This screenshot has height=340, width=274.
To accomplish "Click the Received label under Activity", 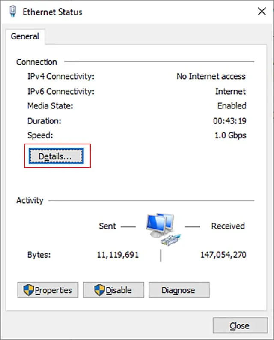I will [x=228, y=226].
